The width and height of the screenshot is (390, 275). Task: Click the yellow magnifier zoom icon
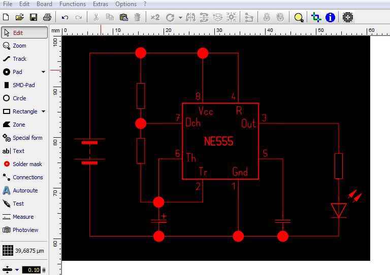(299, 17)
